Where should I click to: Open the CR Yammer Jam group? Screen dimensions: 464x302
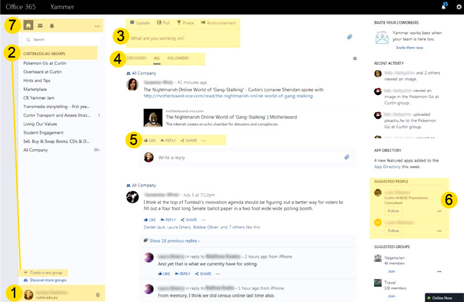(39, 98)
